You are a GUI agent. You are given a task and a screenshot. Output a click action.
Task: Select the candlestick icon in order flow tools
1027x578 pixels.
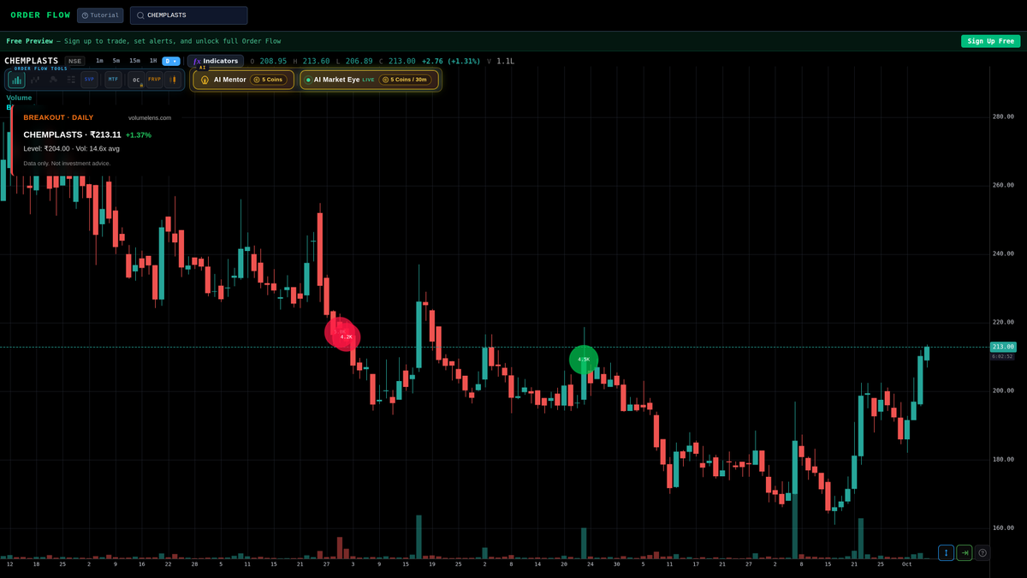(173, 80)
